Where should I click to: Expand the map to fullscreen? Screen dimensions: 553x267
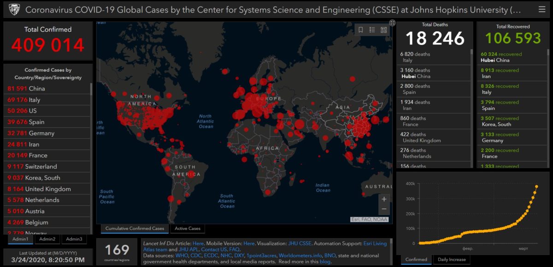(392, 23)
